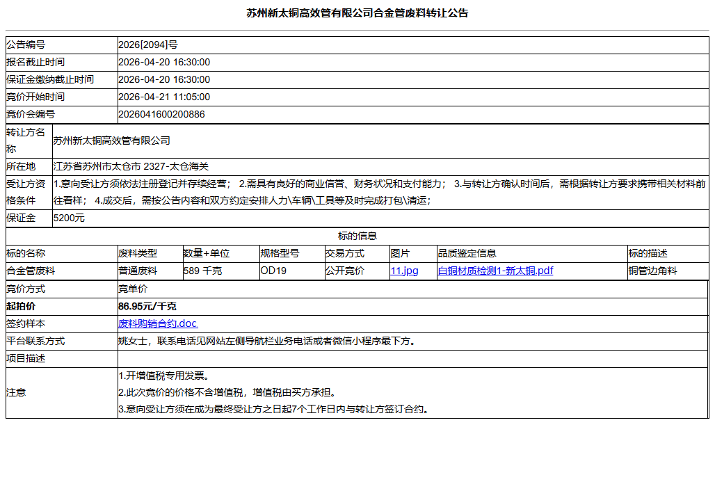Select registration deadline value 2026-04-20 16:30:00
This screenshot has height=482, width=715.
tap(164, 62)
